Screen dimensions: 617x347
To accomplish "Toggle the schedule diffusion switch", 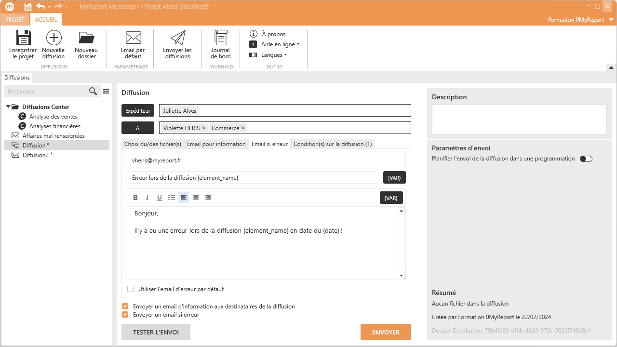I will (586, 159).
